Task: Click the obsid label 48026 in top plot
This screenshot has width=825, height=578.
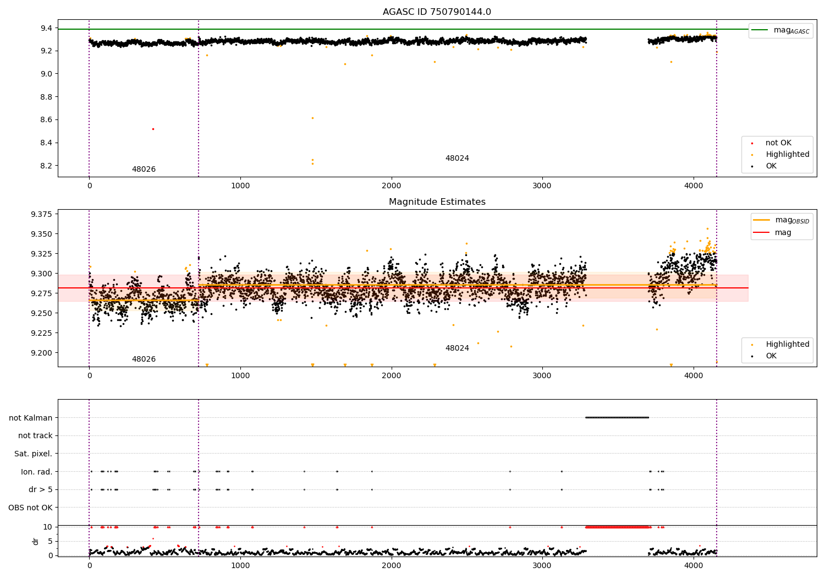Action: click(x=144, y=170)
